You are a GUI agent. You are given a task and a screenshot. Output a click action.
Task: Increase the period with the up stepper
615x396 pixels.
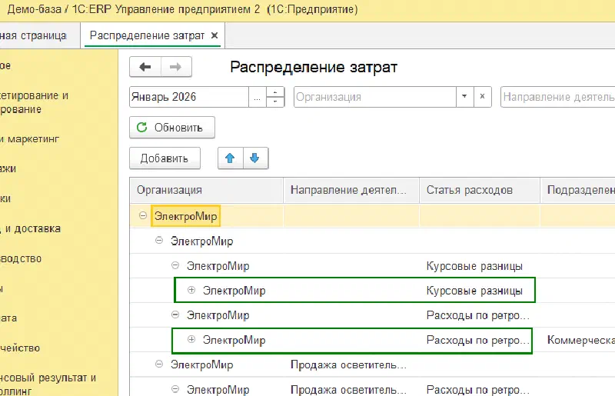coord(275,92)
